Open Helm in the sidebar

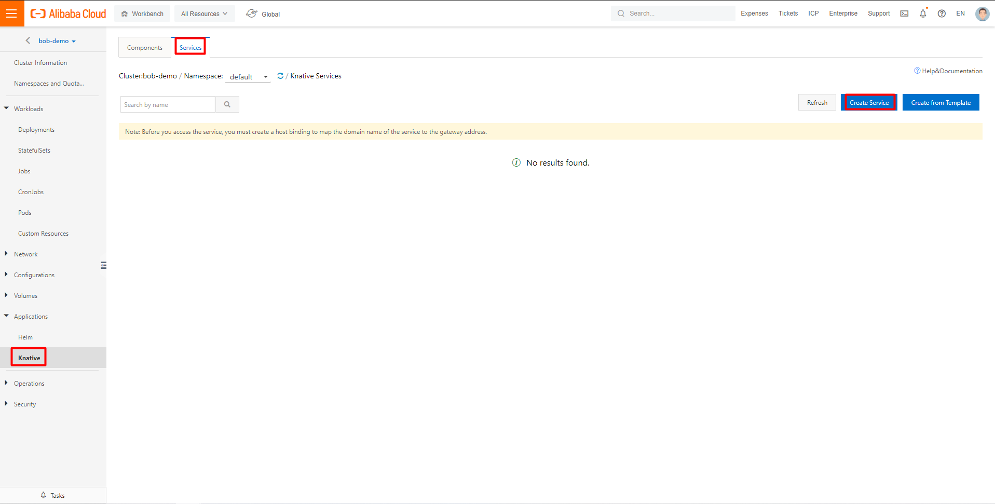(25, 337)
